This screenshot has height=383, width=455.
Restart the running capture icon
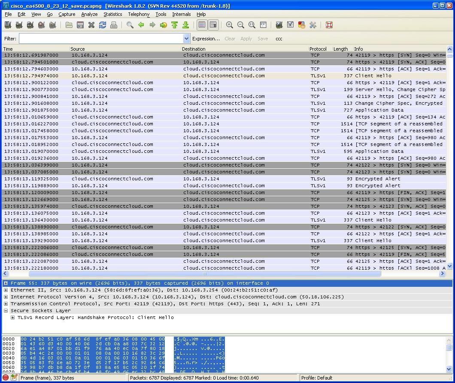[52, 25]
